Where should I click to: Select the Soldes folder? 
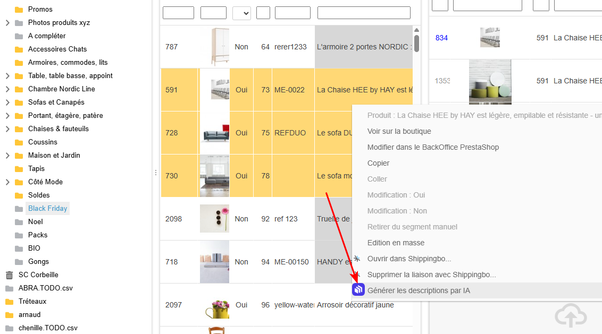click(39, 195)
